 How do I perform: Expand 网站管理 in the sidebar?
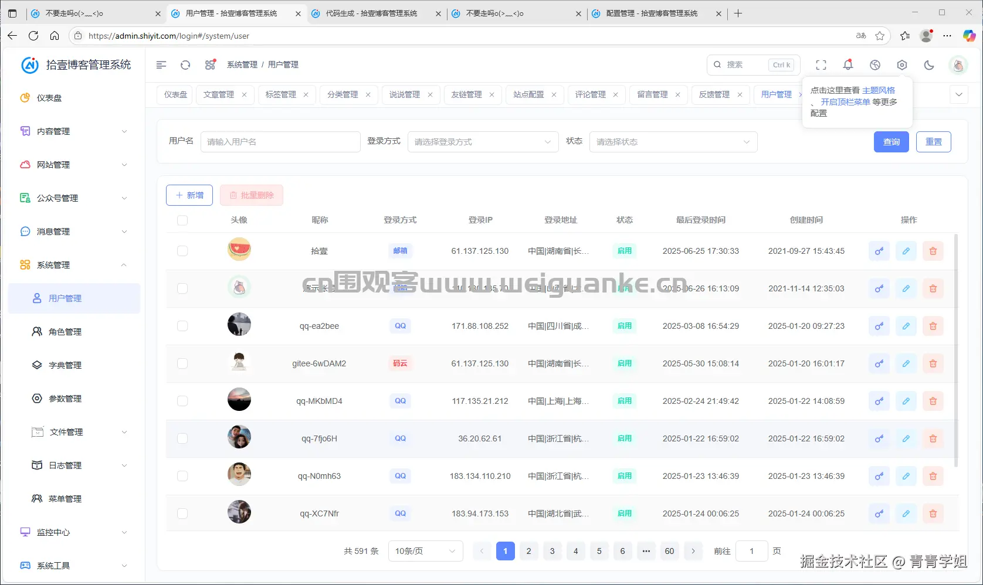74,165
